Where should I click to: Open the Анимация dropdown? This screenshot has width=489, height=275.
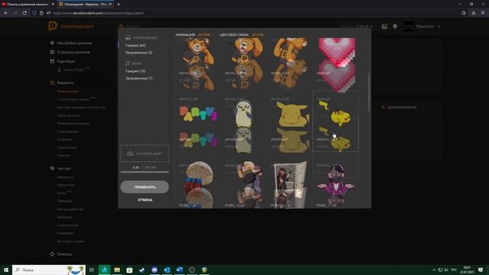click(x=205, y=34)
